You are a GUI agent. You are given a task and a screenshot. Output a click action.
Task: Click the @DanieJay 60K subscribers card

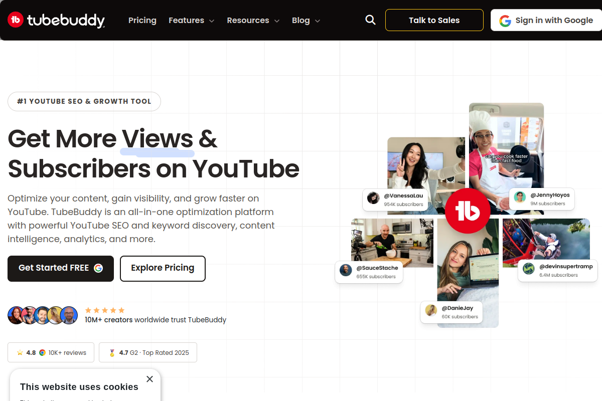click(x=452, y=312)
